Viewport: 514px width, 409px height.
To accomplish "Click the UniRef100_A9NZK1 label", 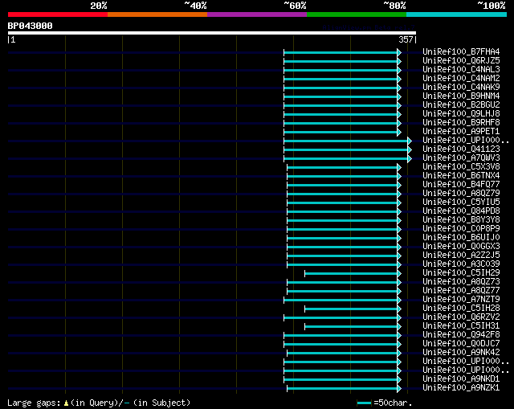I will [x=461, y=388].
